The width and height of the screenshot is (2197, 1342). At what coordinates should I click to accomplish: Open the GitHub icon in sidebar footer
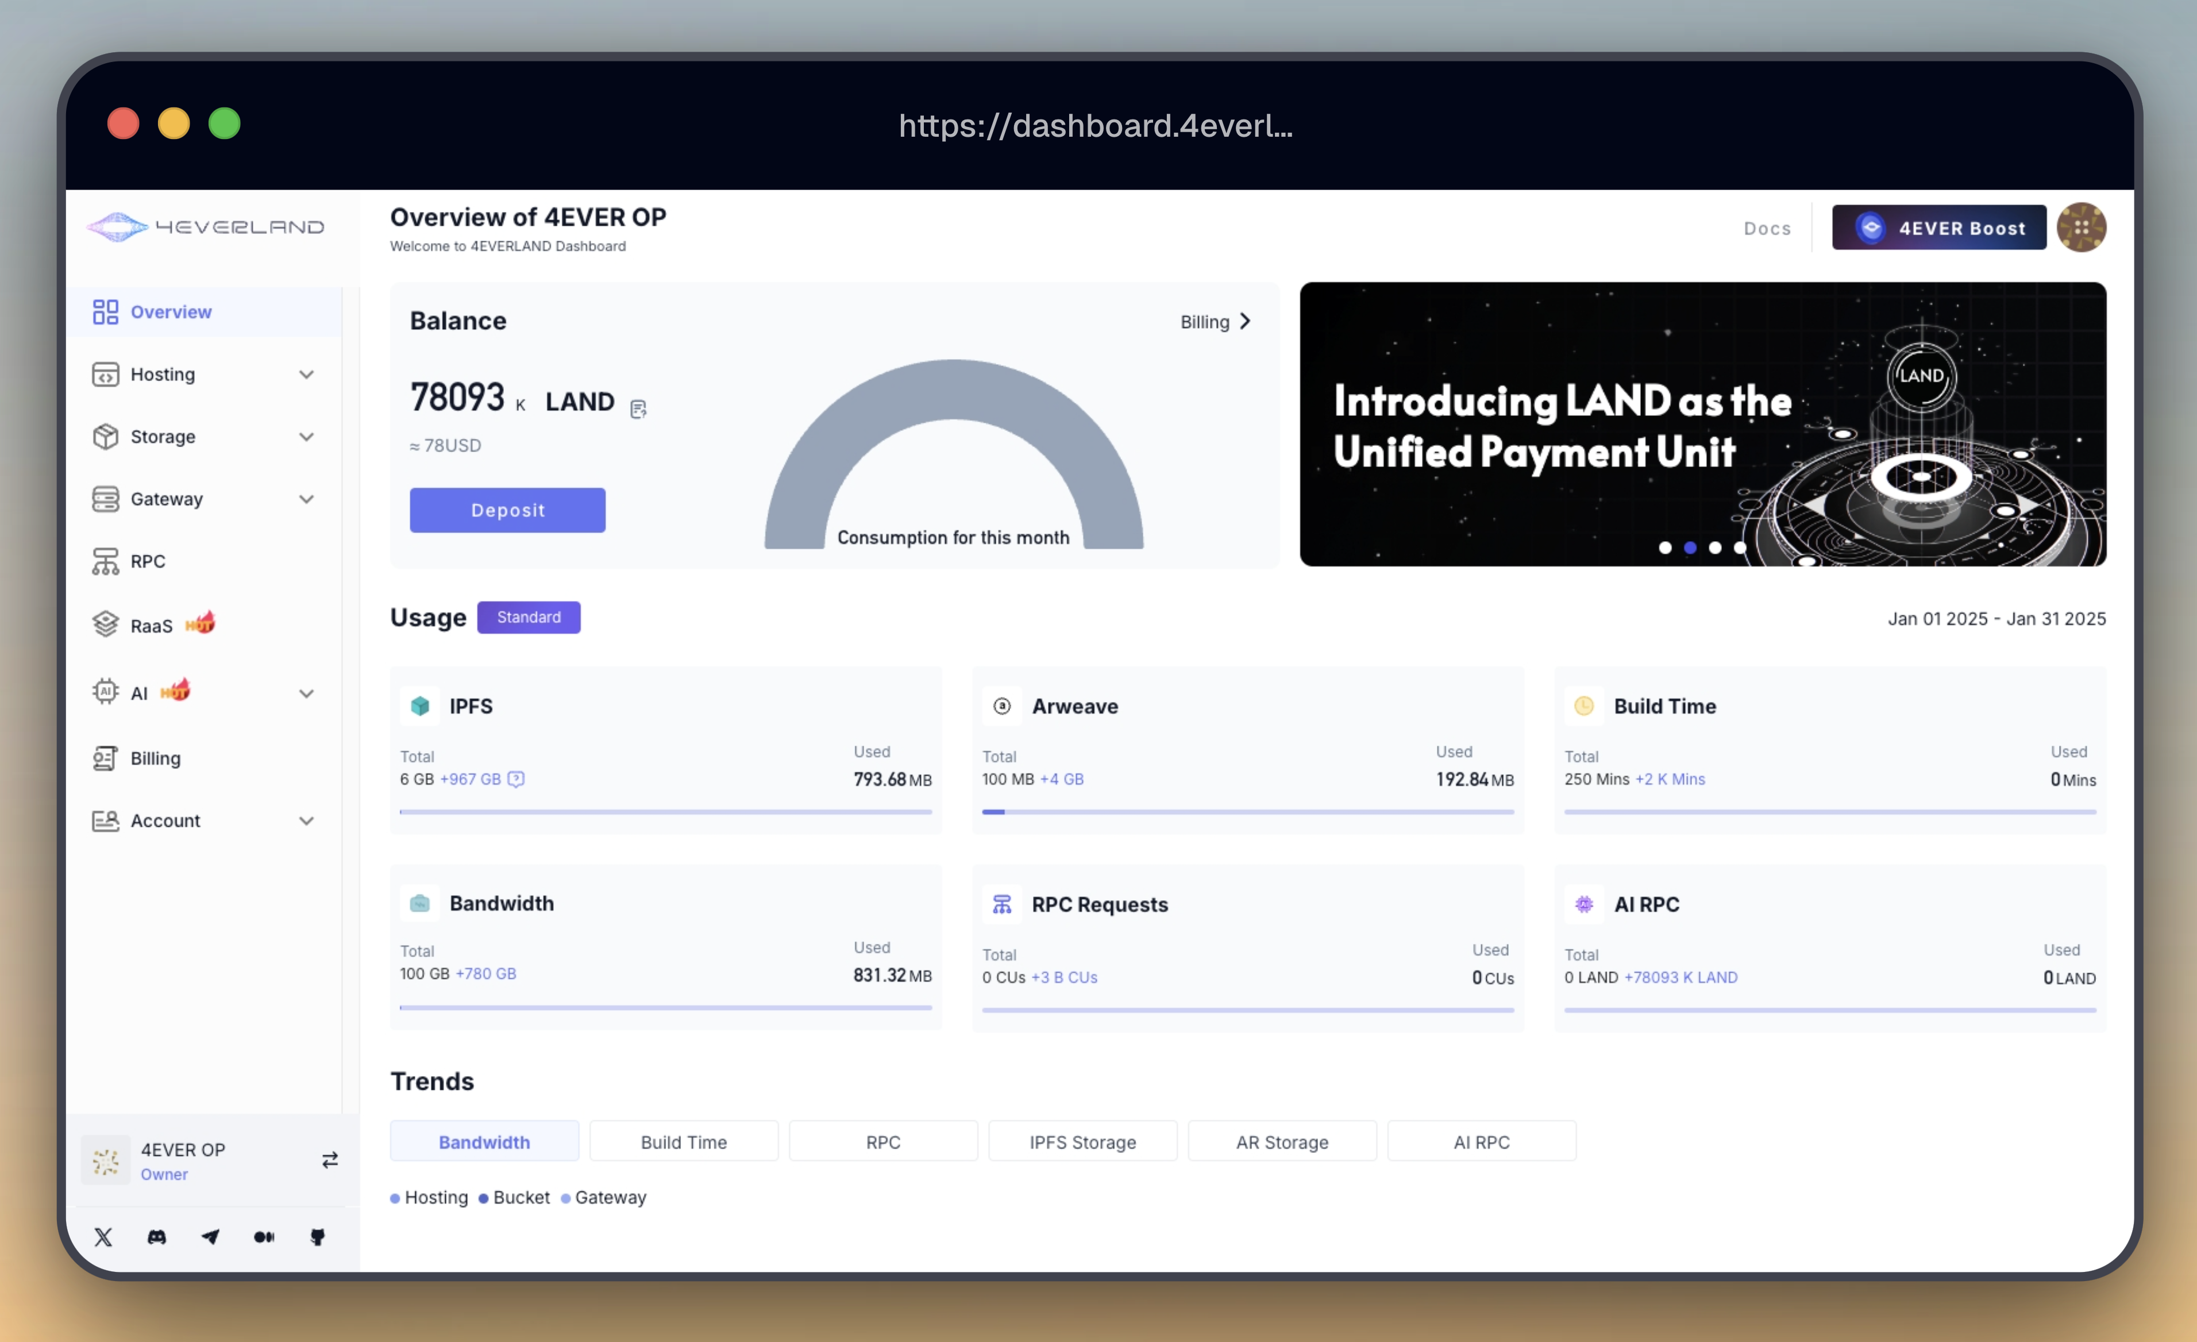(x=317, y=1237)
